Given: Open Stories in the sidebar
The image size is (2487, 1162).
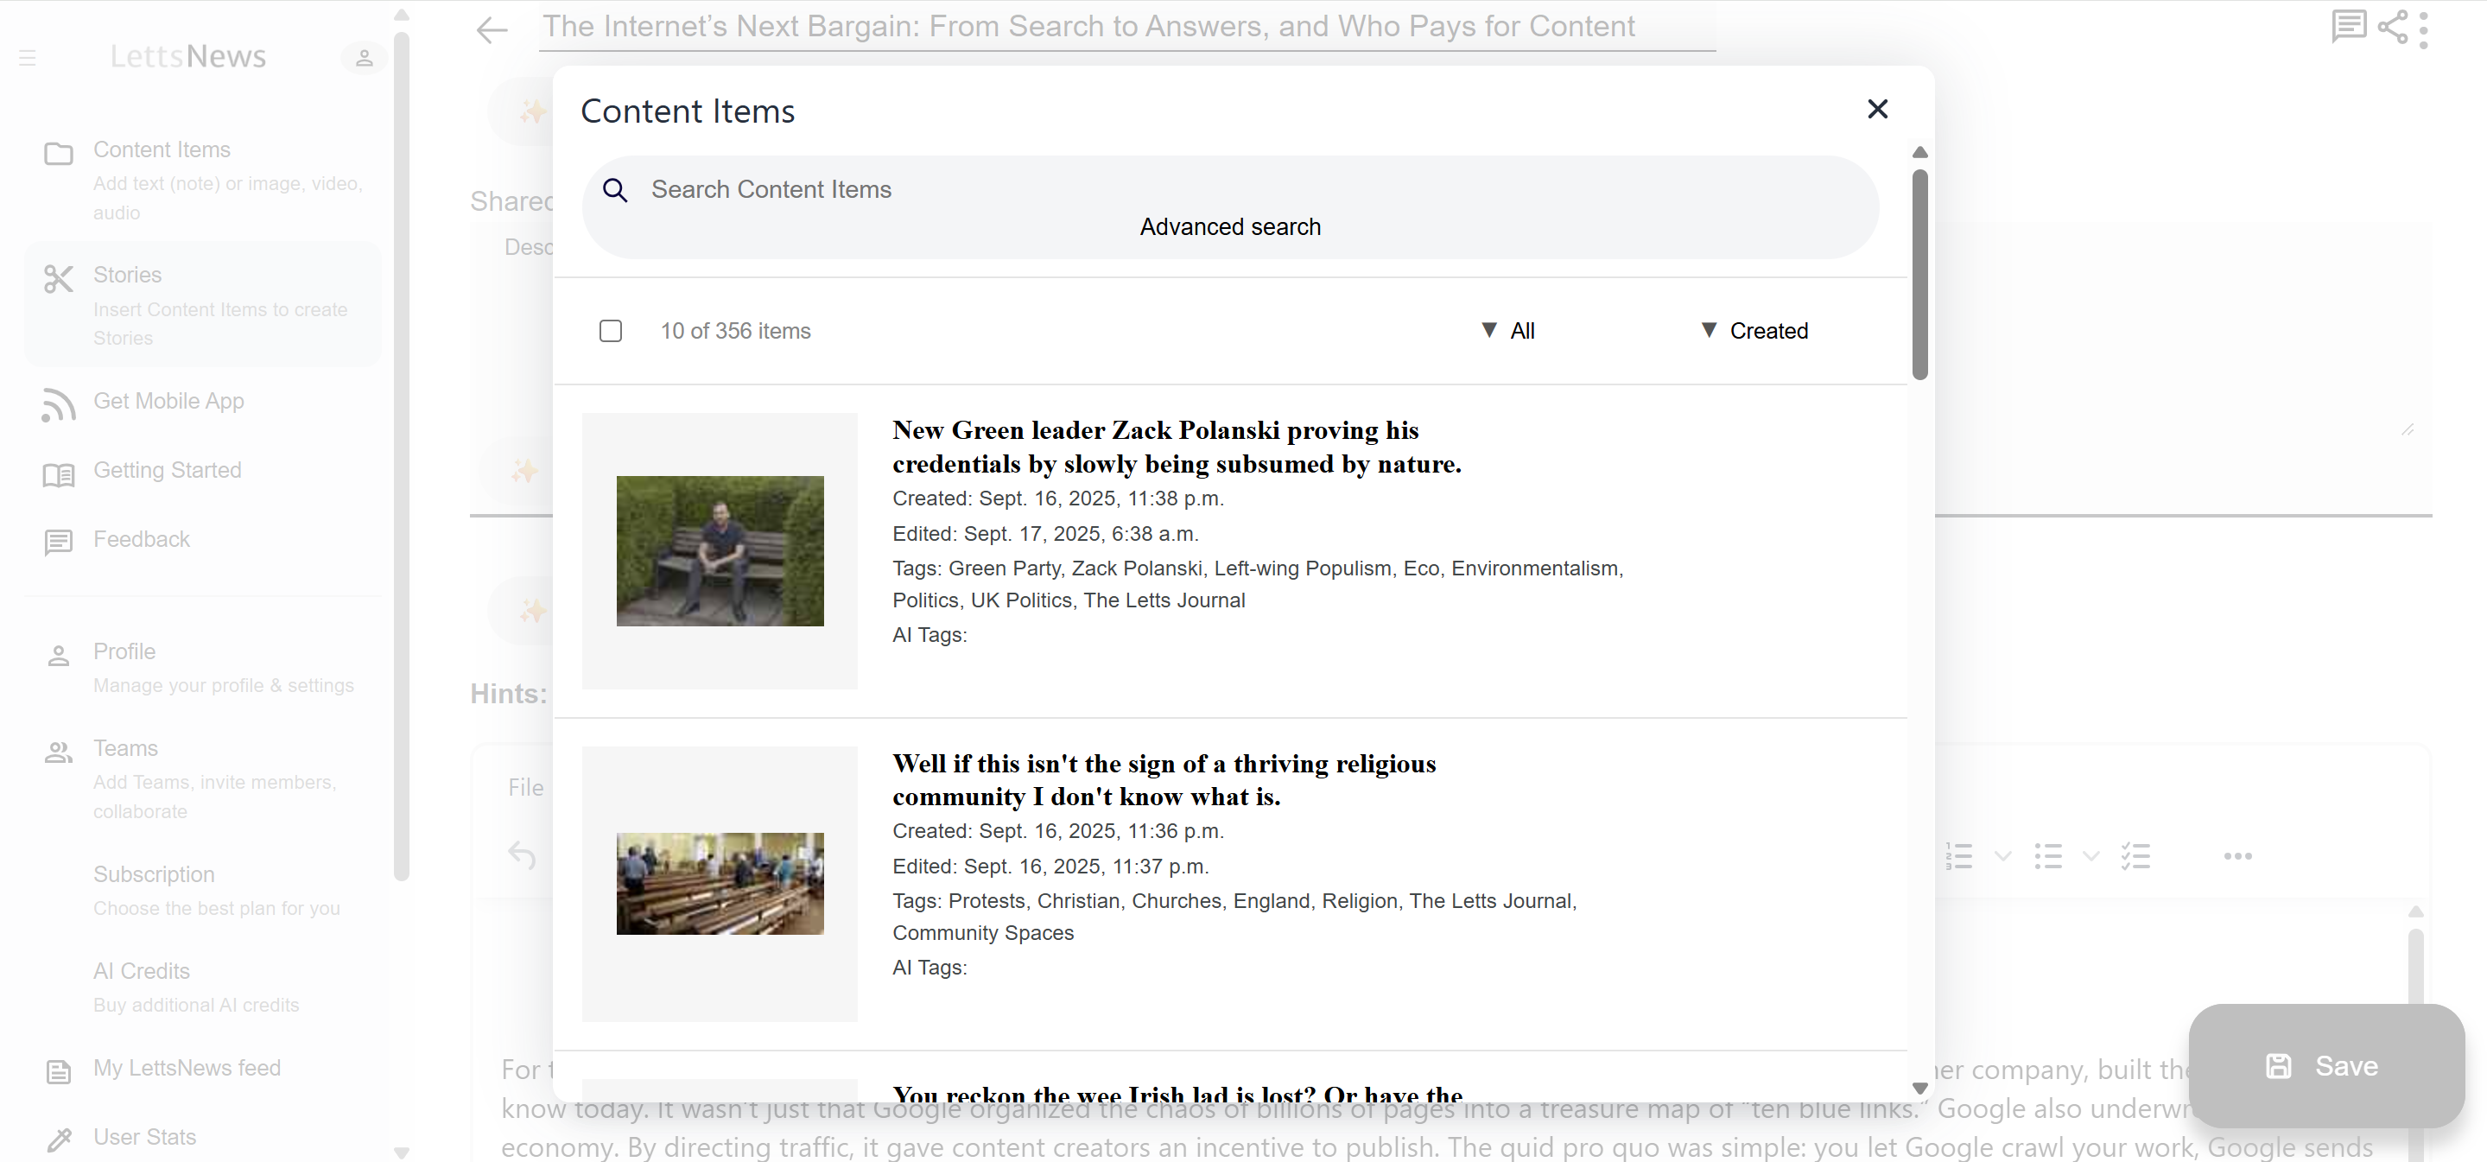Looking at the screenshot, I should (203, 305).
